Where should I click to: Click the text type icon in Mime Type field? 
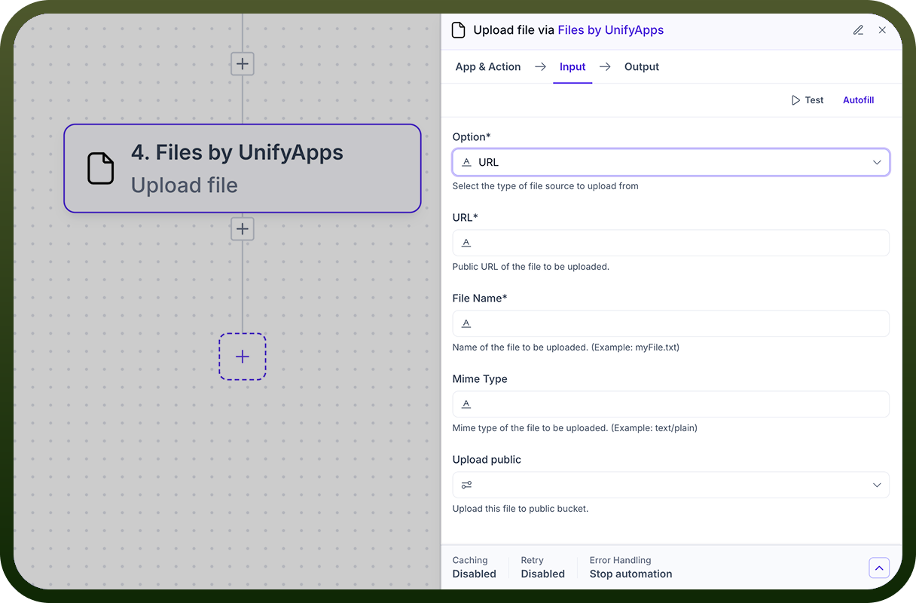[466, 404]
